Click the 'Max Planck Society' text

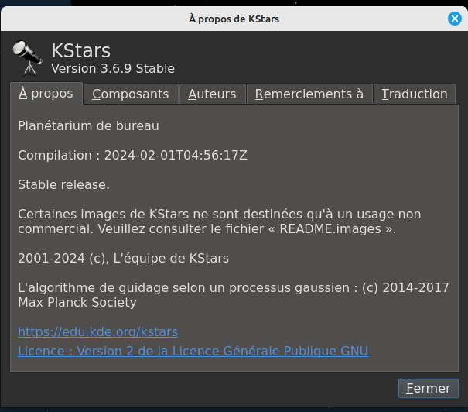(x=77, y=303)
